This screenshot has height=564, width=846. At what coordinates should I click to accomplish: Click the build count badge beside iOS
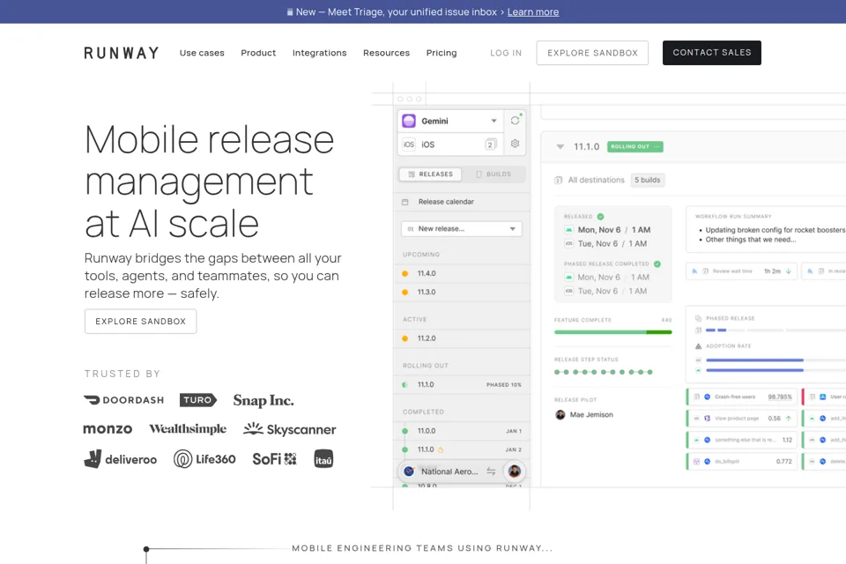pyautogui.click(x=491, y=145)
